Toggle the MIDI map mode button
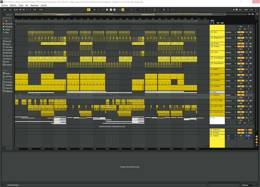 click(x=246, y=10)
